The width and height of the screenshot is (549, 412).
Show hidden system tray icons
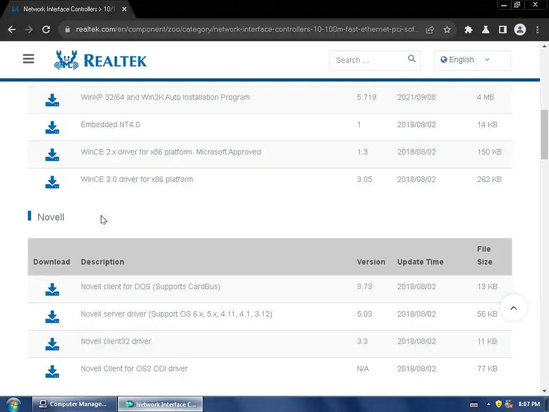[488, 404]
